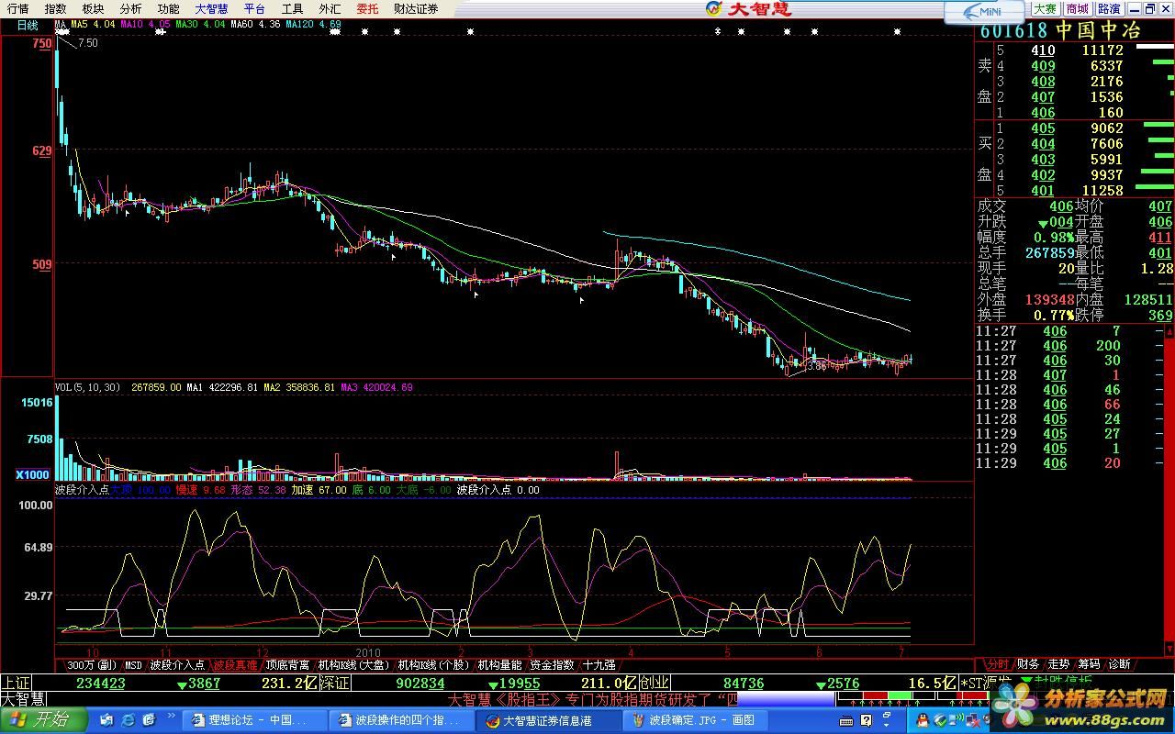Click sell level 5 price 410
Image resolution: width=1175 pixels, height=734 pixels.
(x=1043, y=50)
